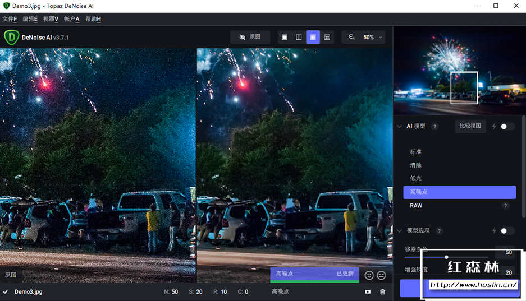Screen dimensions: 526x301
Task: Click the 比较视图 button
Action: [x=470, y=126]
